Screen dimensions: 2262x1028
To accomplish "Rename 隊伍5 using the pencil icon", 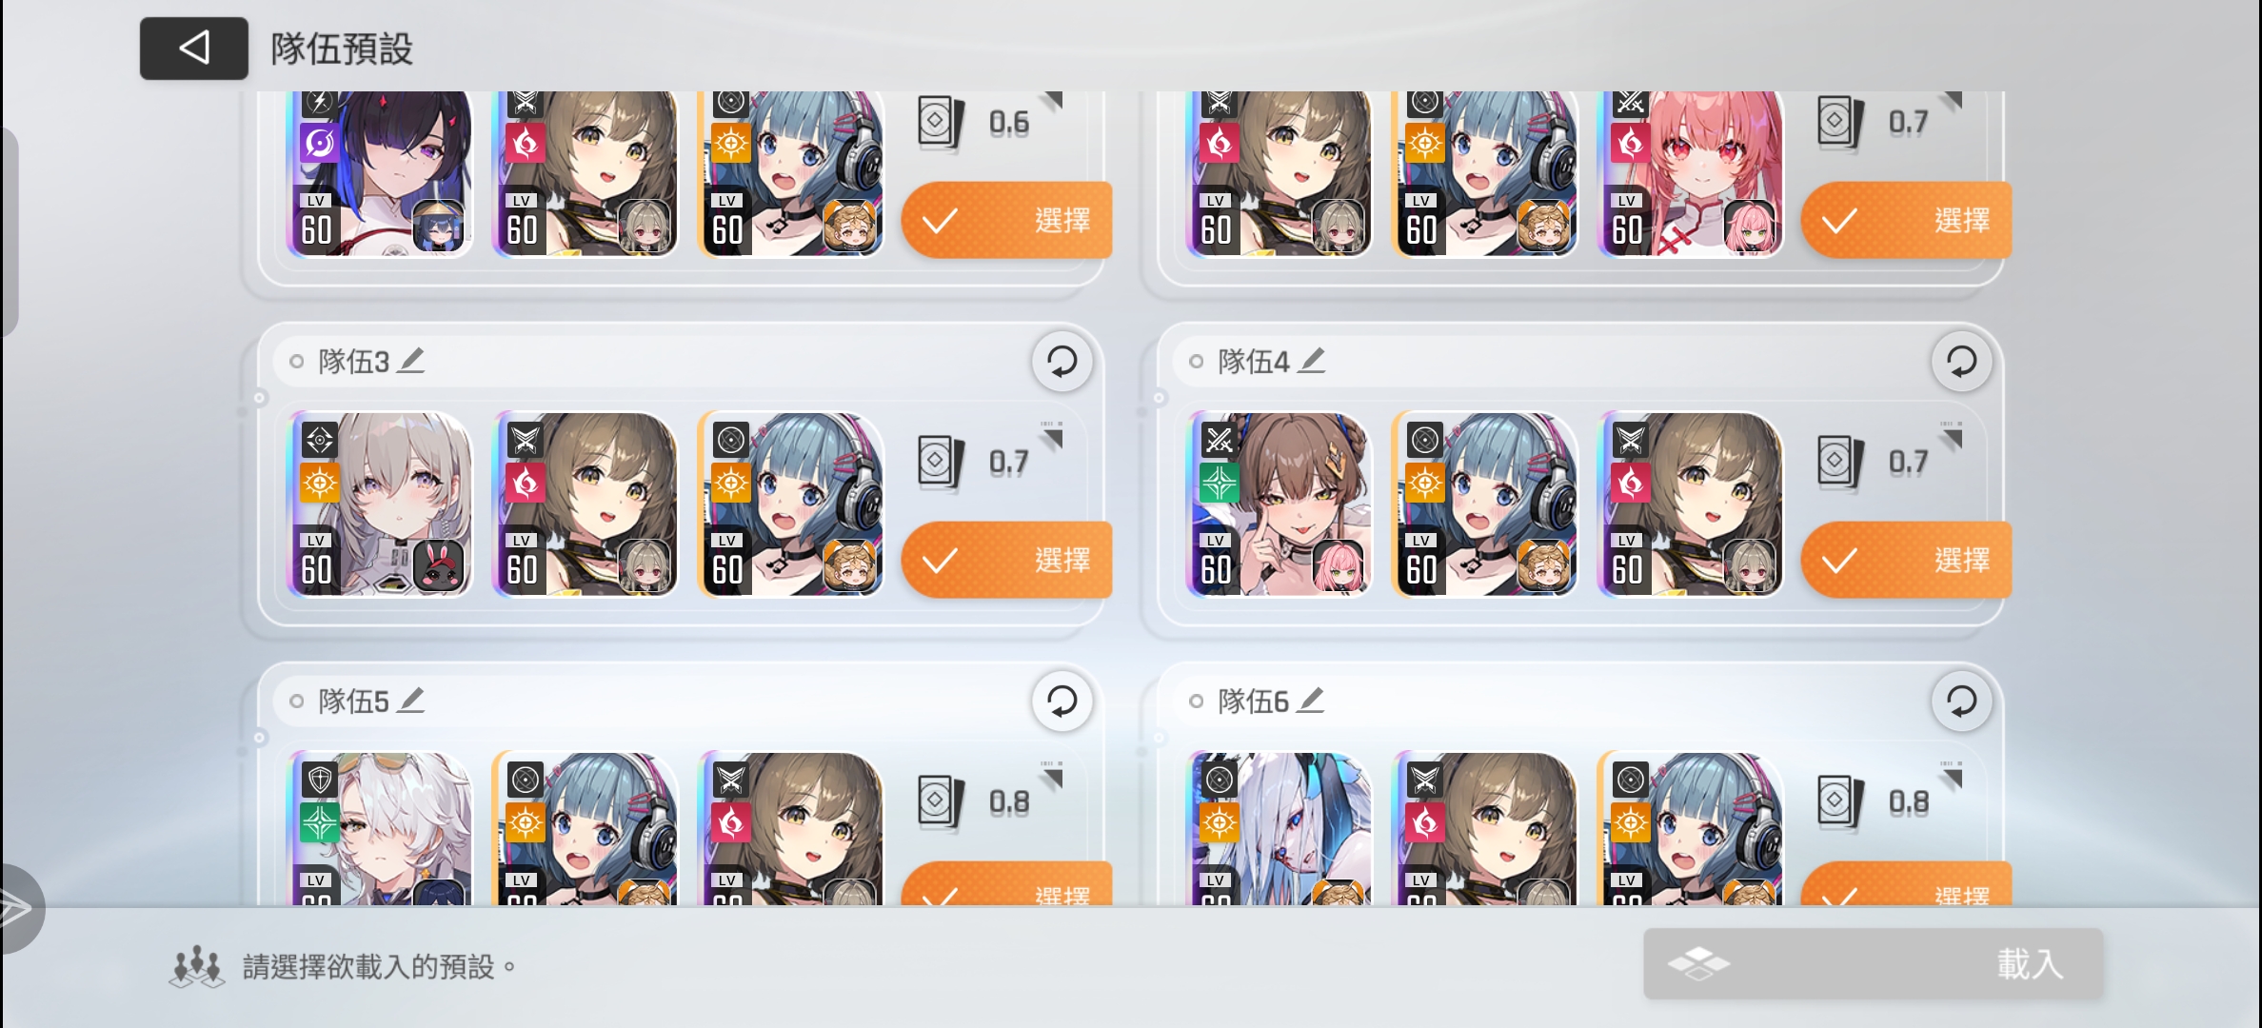I will [x=411, y=701].
